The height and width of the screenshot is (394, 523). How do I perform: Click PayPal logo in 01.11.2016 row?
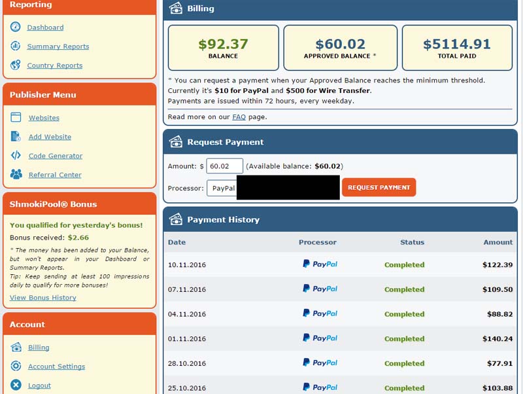click(x=320, y=338)
